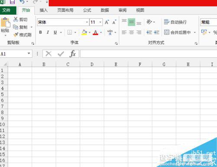The height and width of the screenshot is (167, 217).
Task: Switch to the 插入 (Insert) tab
Action: [43, 10]
